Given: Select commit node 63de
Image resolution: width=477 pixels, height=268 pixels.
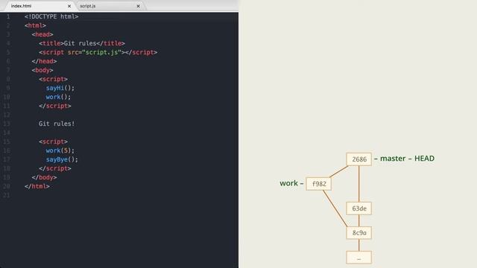Looking at the screenshot, I should pos(359,208).
